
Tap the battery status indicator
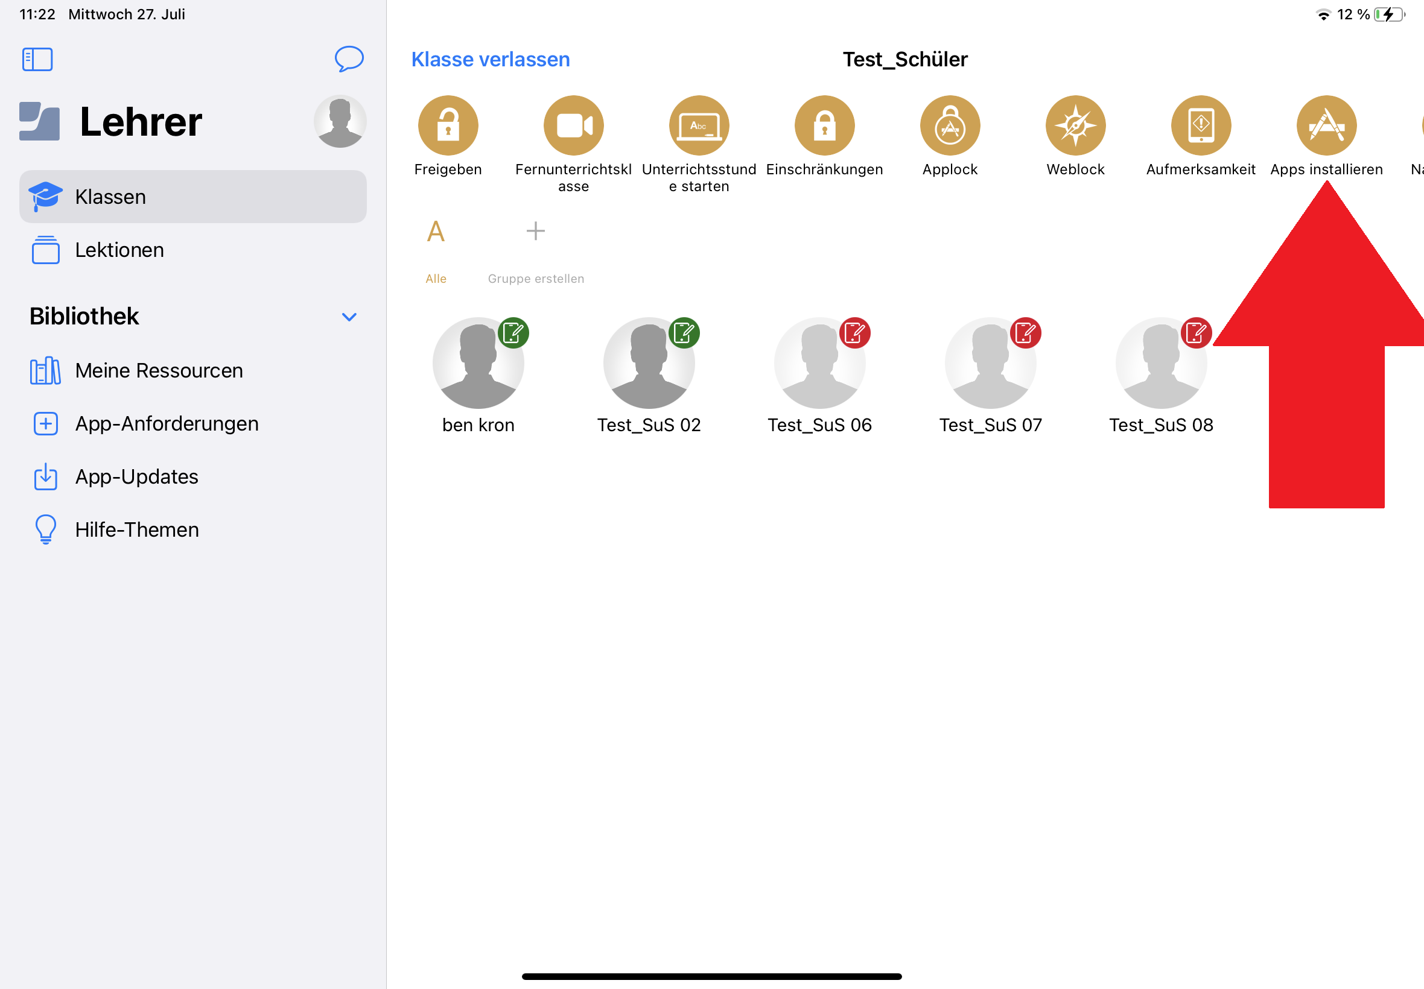coord(1389,14)
